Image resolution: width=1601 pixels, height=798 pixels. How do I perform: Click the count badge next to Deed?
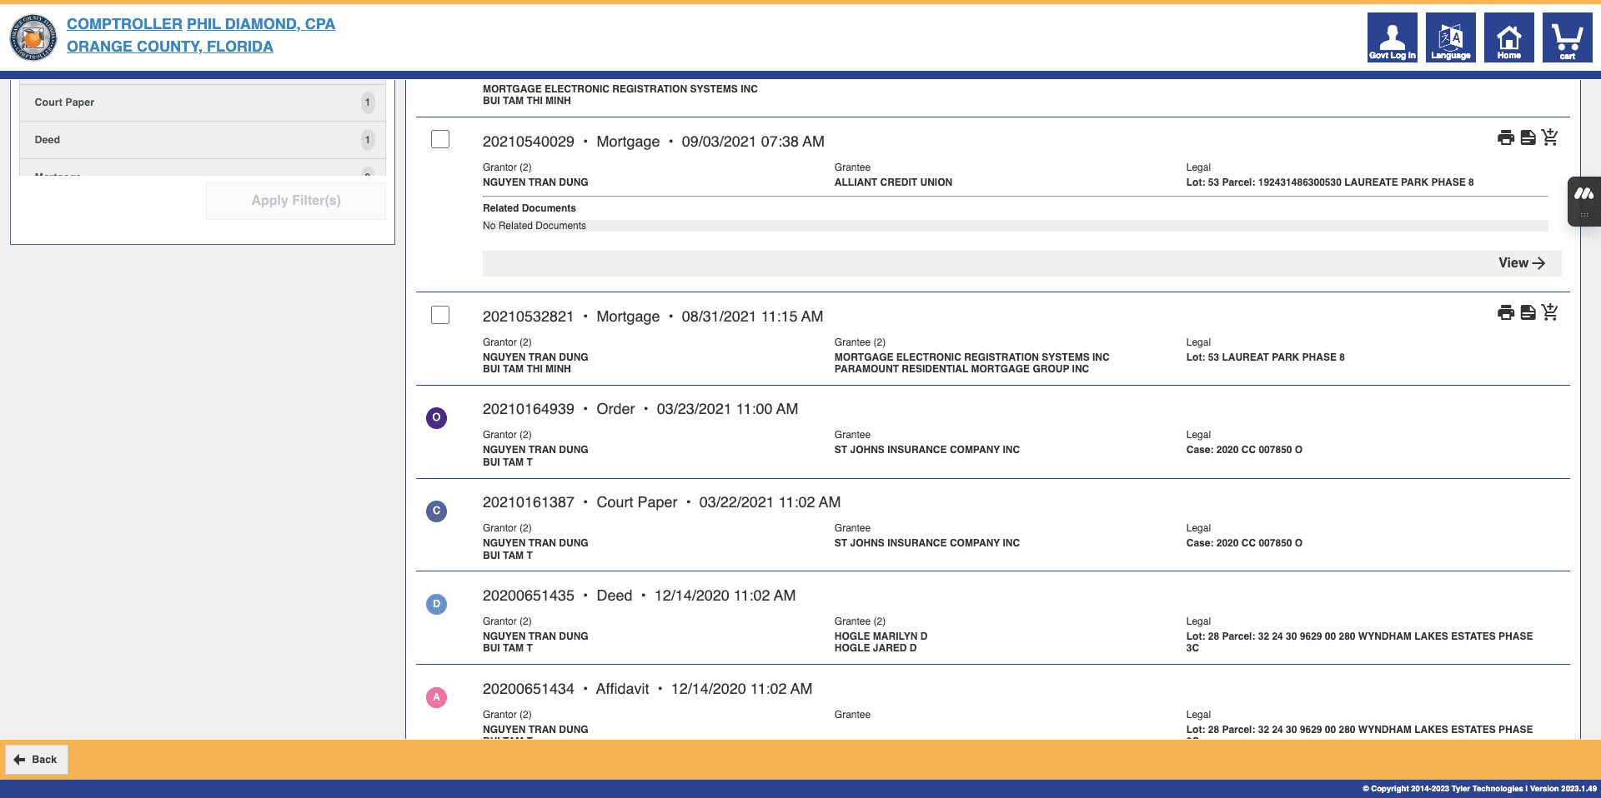tap(368, 140)
